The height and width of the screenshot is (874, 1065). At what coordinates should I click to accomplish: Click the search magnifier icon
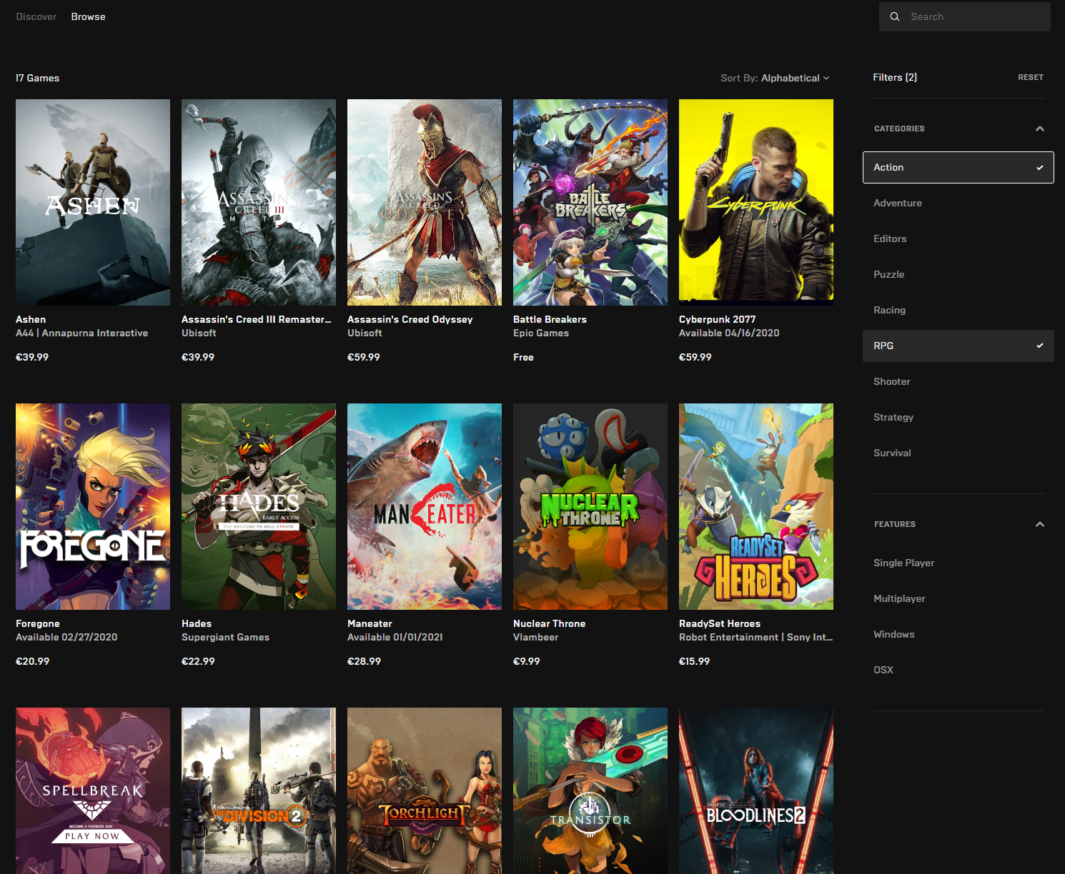(894, 16)
